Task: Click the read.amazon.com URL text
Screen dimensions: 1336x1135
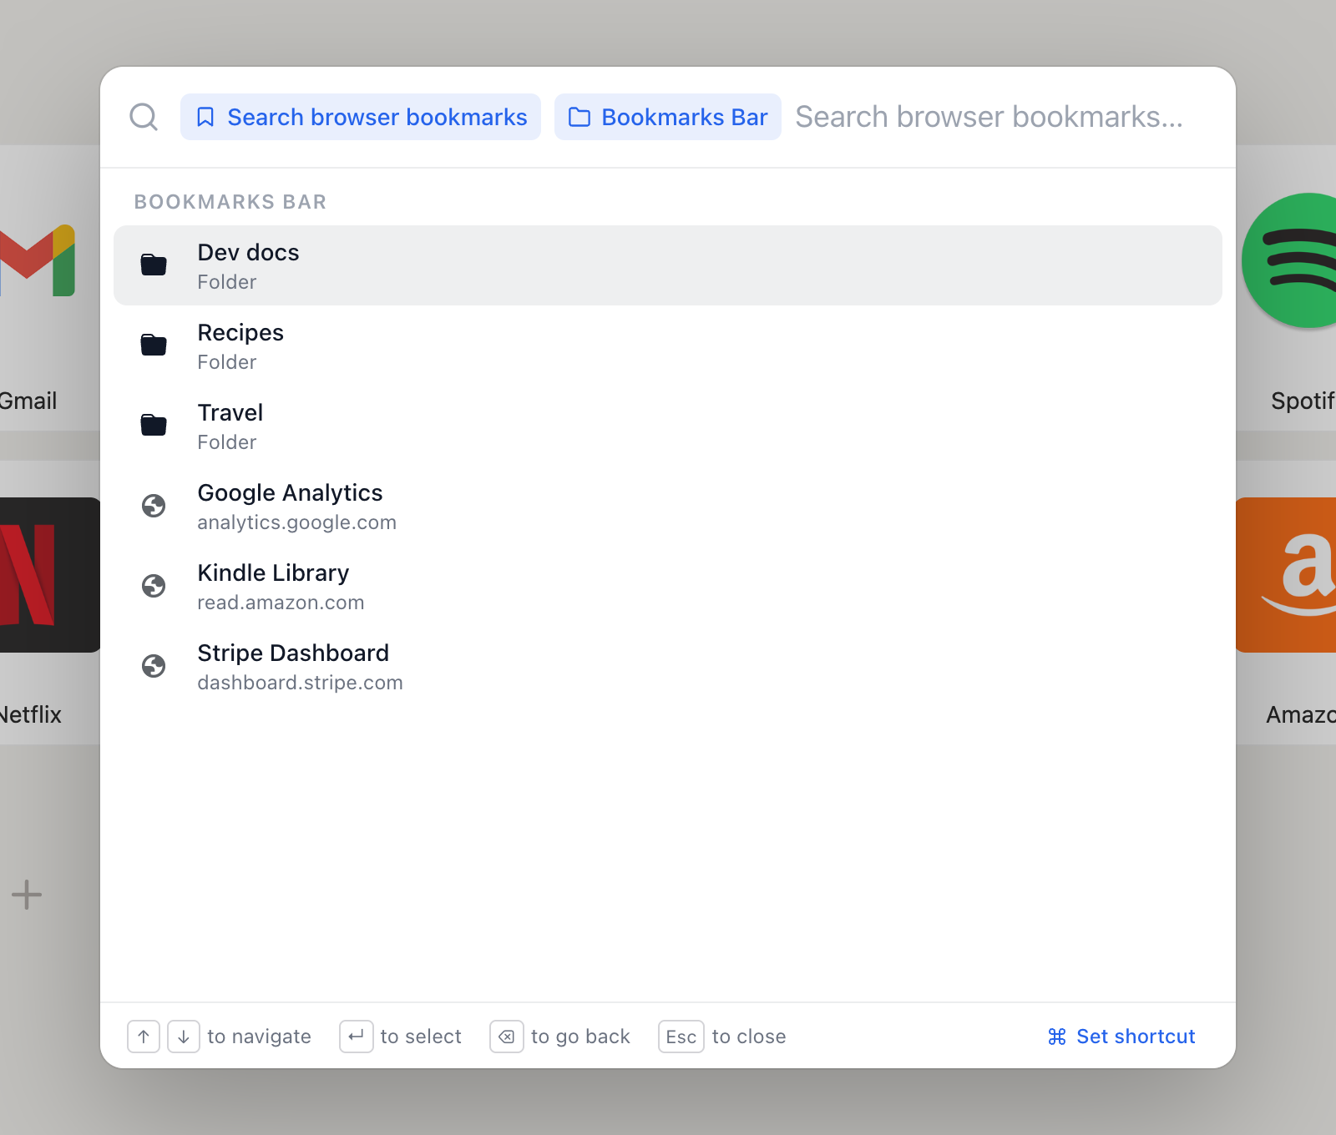Action: coord(281,603)
